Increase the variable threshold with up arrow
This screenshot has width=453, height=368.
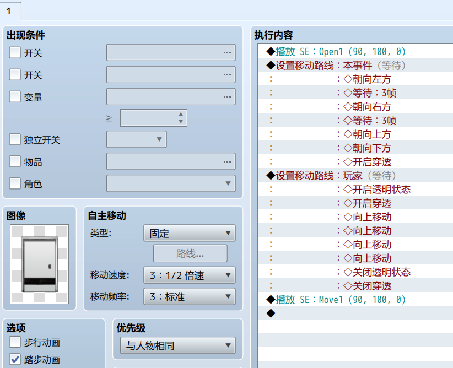pos(181,115)
